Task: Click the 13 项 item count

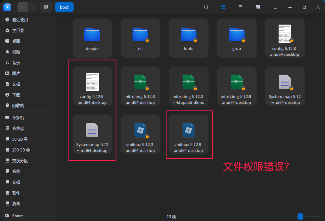Action: click(171, 217)
